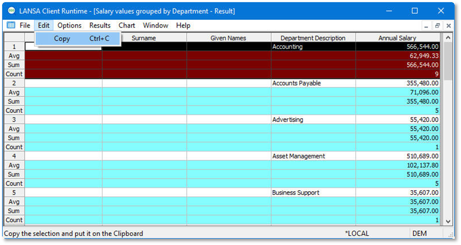The height and width of the screenshot is (245, 461).
Task: Click the 102,137.80 average salary cell
Action: pyautogui.click(x=398, y=165)
